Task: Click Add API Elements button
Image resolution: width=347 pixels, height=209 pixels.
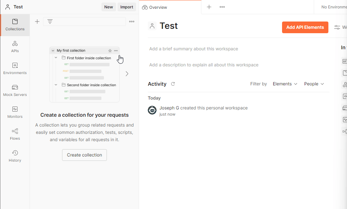Action: click(x=305, y=27)
